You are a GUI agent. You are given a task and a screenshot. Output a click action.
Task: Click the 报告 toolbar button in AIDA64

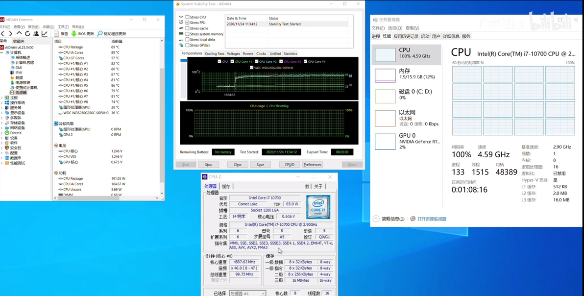(x=61, y=34)
